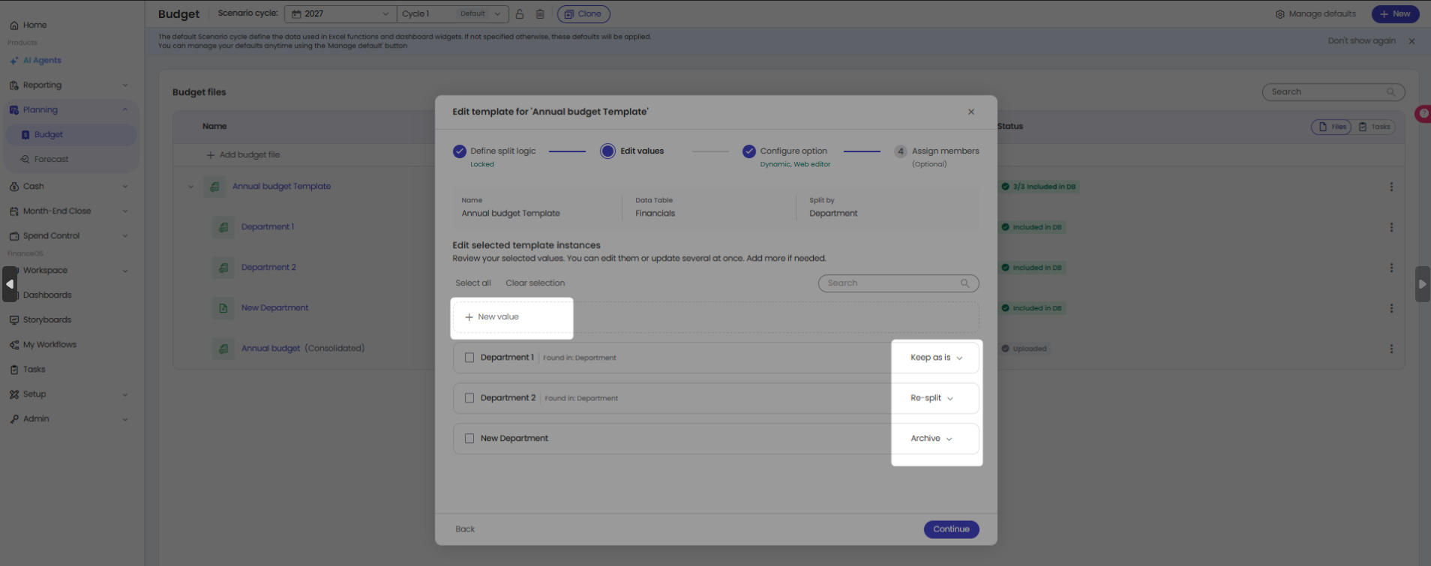Open the 2027 scenario year dropdown
Screen dimensions: 1431x566
point(340,13)
